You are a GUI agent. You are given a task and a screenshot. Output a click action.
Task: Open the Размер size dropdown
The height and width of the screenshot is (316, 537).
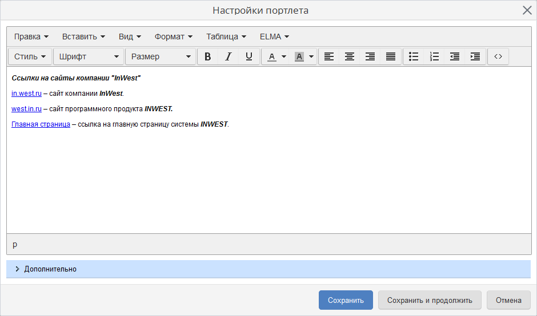click(x=161, y=56)
